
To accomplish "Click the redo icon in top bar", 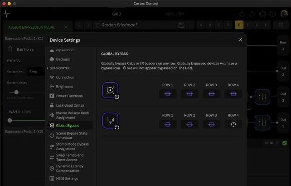I will point(252,14).
